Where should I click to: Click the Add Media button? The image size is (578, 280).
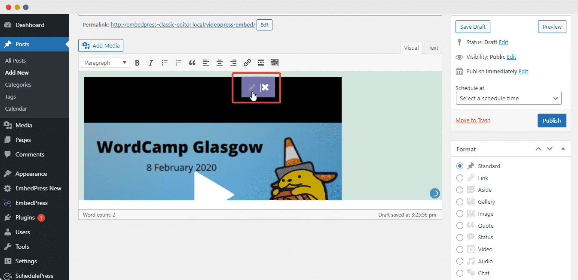(x=101, y=45)
